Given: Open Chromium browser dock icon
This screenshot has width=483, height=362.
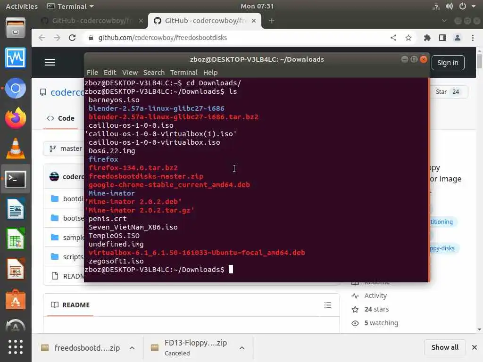Looking at the screenshot, I should click(x=16, y=88).
